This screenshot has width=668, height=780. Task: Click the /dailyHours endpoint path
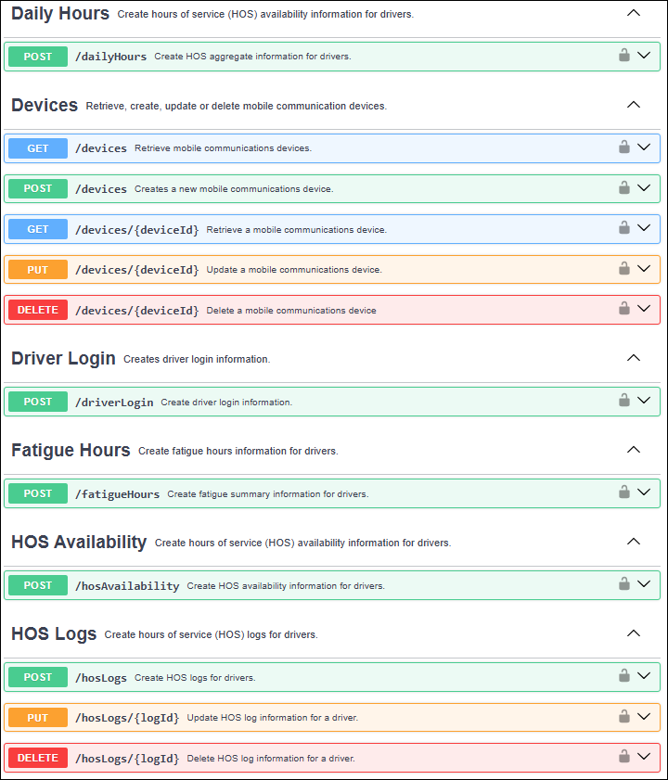[x=110, y=57]
